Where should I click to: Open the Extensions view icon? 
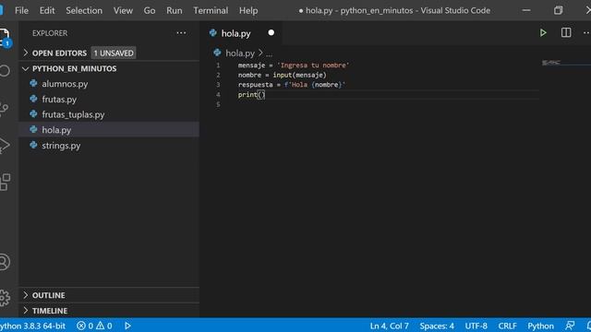[5, 183]
